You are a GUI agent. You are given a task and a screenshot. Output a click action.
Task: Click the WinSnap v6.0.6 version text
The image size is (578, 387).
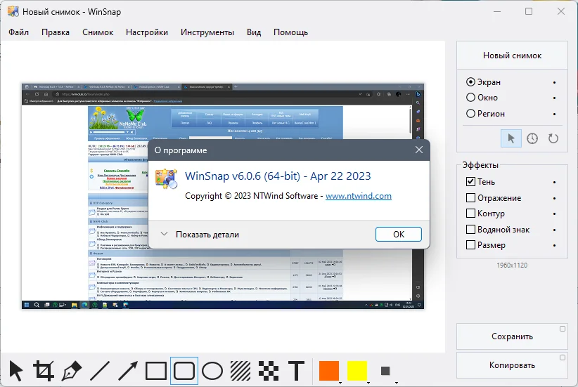[x=278, y=176]
